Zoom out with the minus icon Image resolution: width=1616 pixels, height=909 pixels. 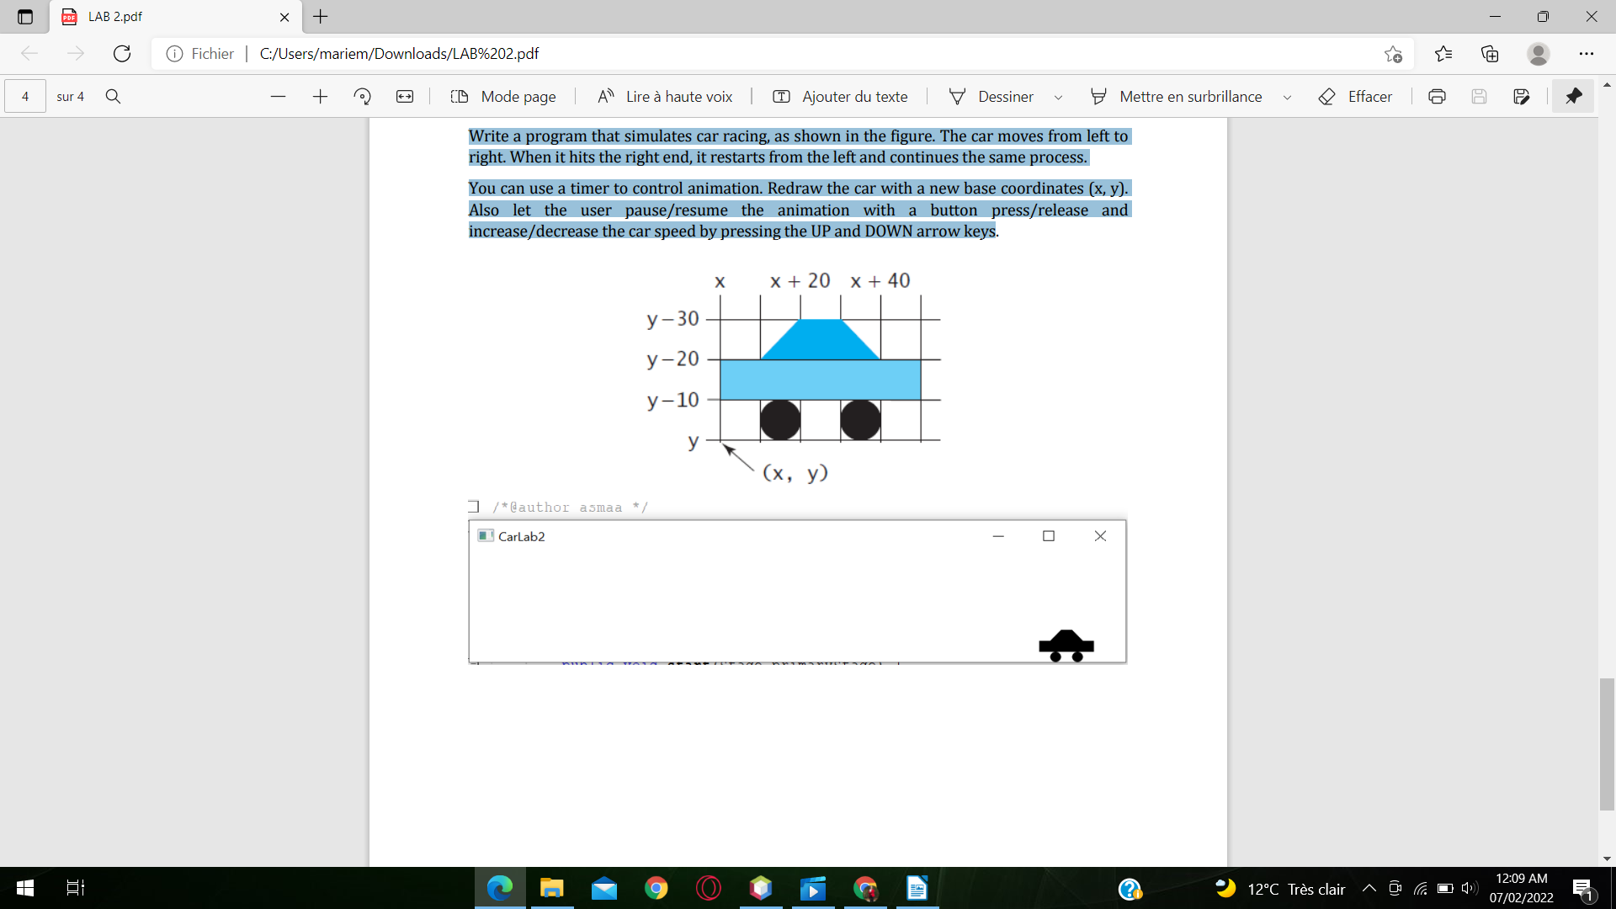pyautogui.click(x=279, y=97)
